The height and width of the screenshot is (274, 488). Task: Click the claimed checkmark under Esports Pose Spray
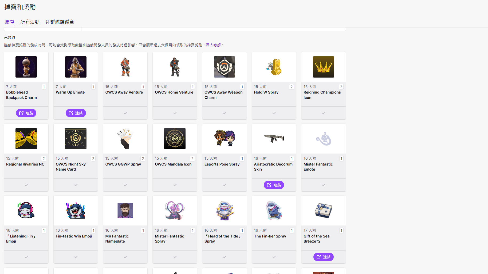[225, 185]
